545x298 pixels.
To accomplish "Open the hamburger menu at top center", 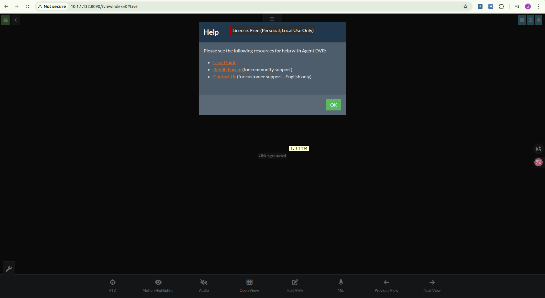I will pyautogui.click(x=272, y=19).
